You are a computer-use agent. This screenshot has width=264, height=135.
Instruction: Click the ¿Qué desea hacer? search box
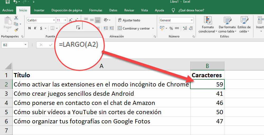point(191,10)
